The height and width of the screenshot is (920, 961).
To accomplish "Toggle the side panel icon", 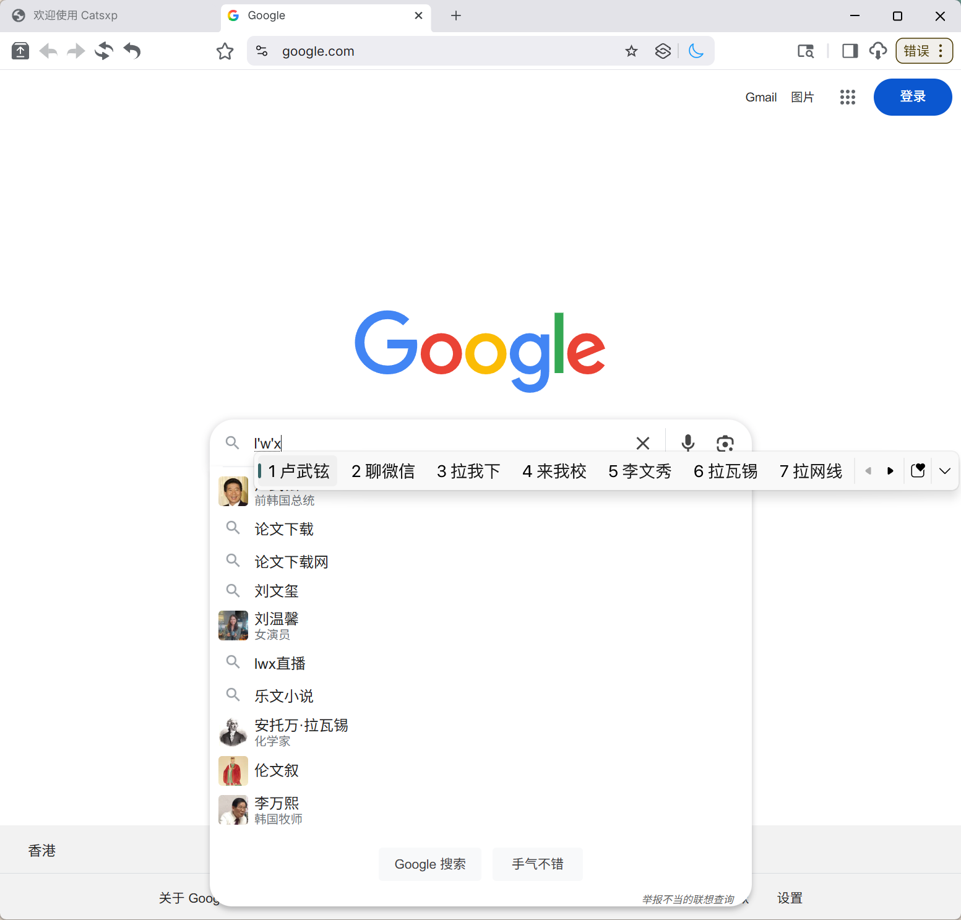I will coord(850,51).
